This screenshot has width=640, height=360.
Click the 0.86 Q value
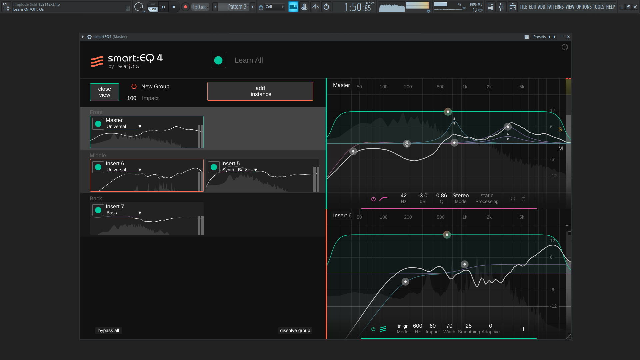pyautogui.click(x=442, y=196)
